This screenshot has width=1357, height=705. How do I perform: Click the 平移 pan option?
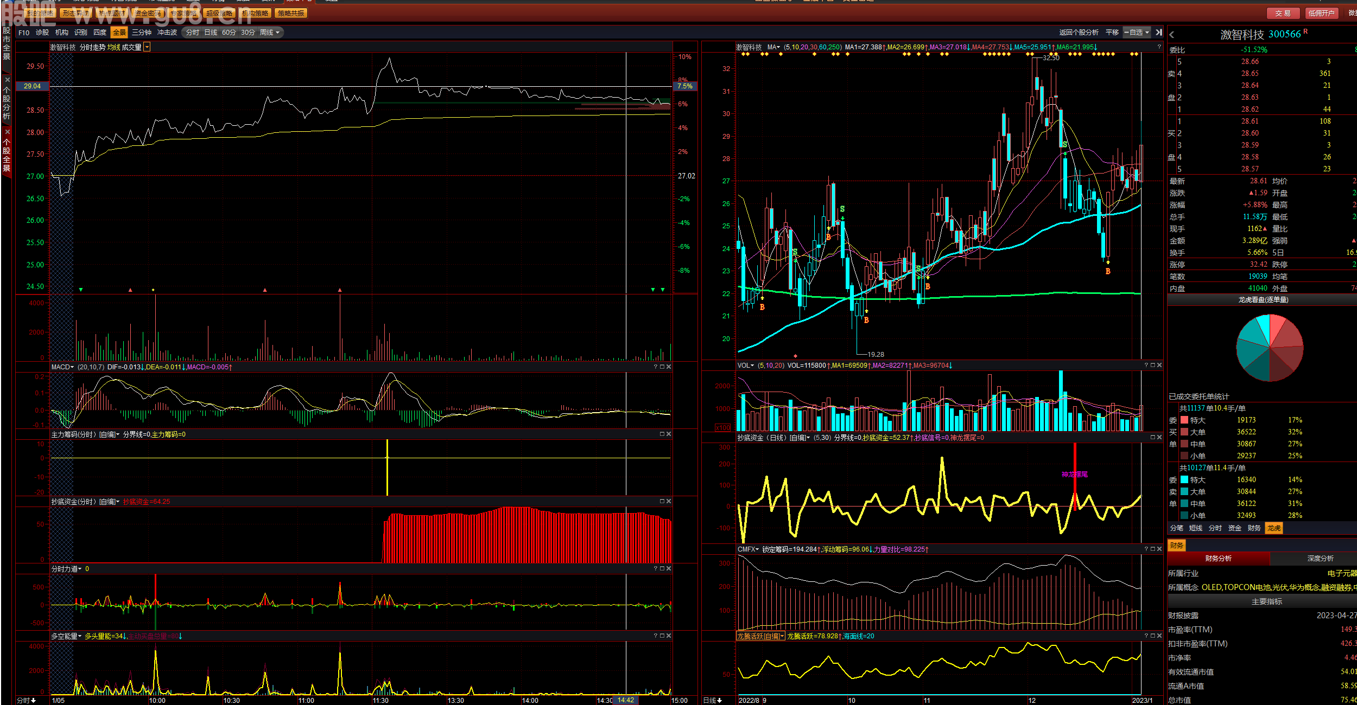click(1112, 33)
